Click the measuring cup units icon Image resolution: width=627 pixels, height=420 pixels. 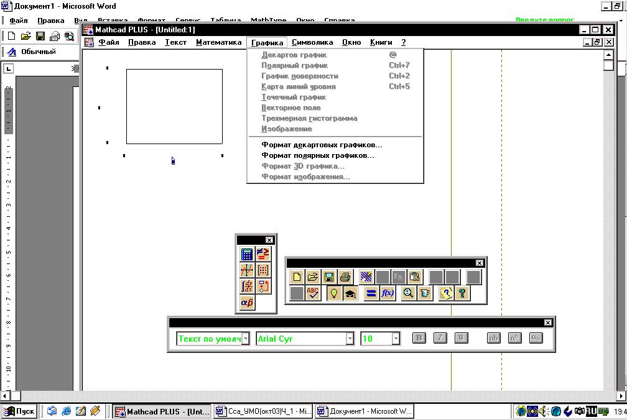coord(425,293)
